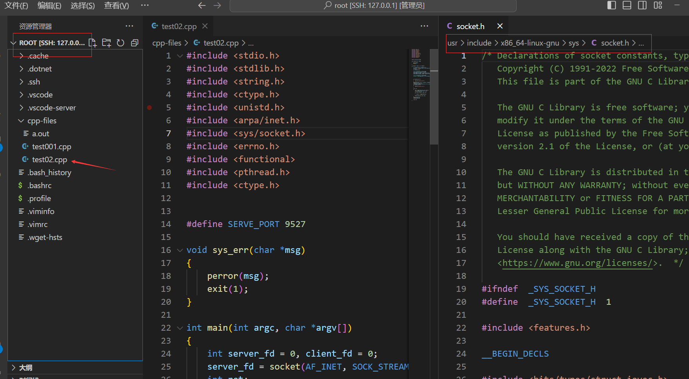Image resolution: width=689 pixels, height=379 pixels.
Task: Click x86_64-linux-gnu in the breadcrumb
Action: tap(530, 43)
